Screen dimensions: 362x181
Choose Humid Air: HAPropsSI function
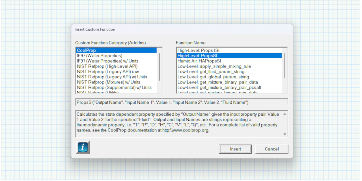(229, 61)
